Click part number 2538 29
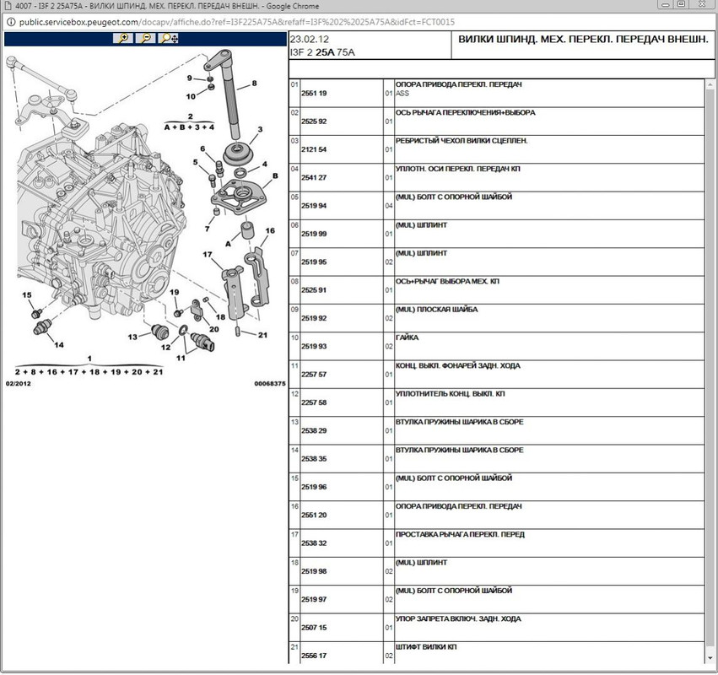This screenshot has width=718, height=675. pyautogui.click(x=314, y=431)
